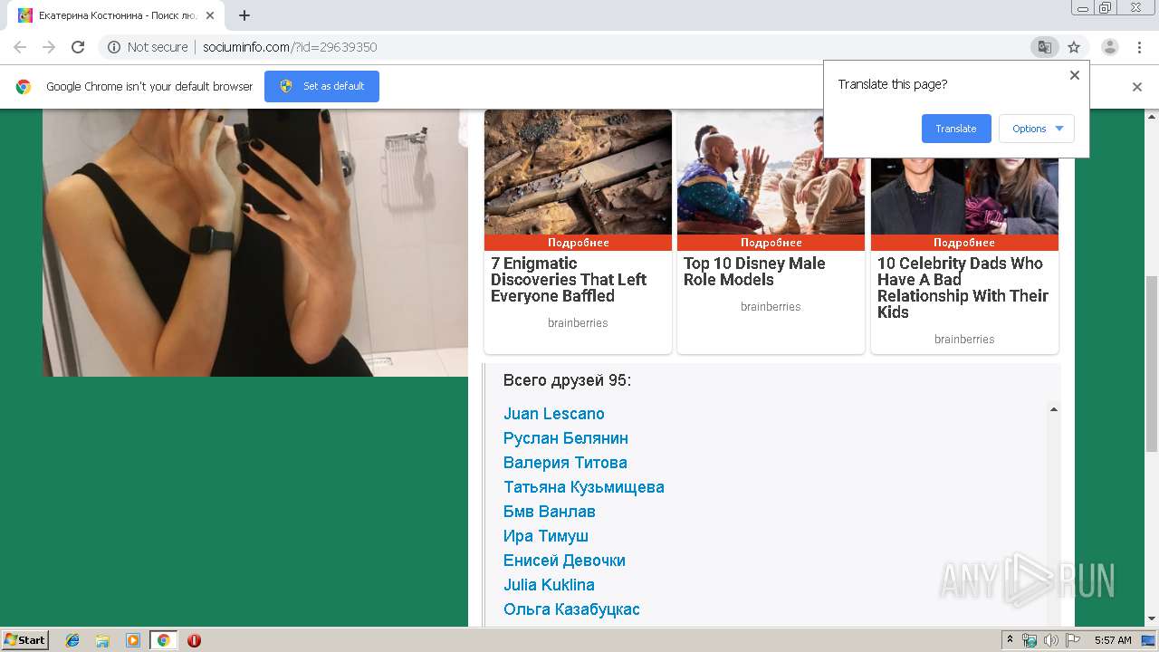
Task: Click the page scroll-down arrow
Action: pos(1152,619)
